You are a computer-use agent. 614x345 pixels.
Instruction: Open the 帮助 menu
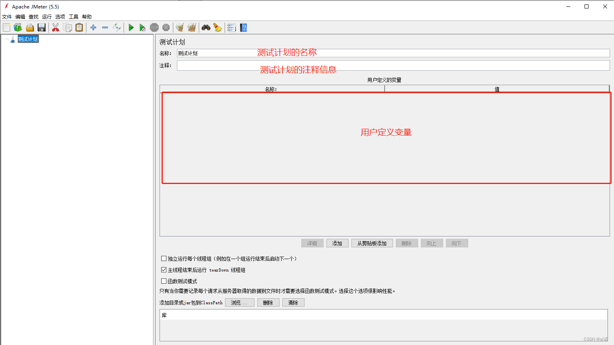87,17
